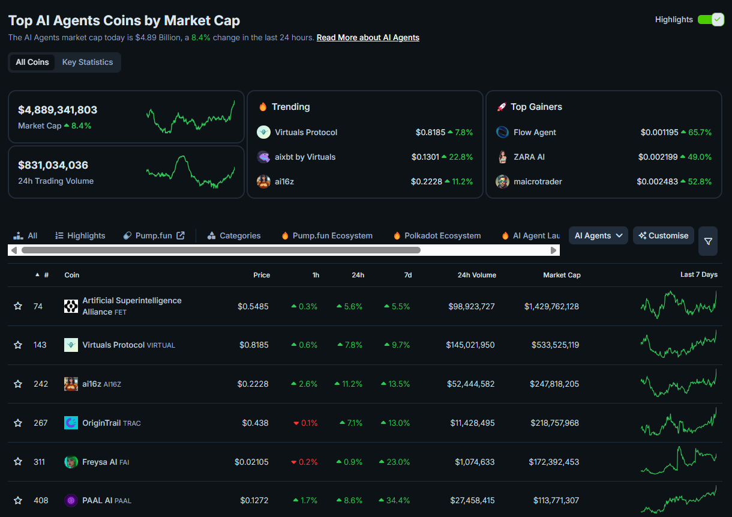Open the Key Statistics tab
Screen dimensions: 732x517
pos(88,62)
